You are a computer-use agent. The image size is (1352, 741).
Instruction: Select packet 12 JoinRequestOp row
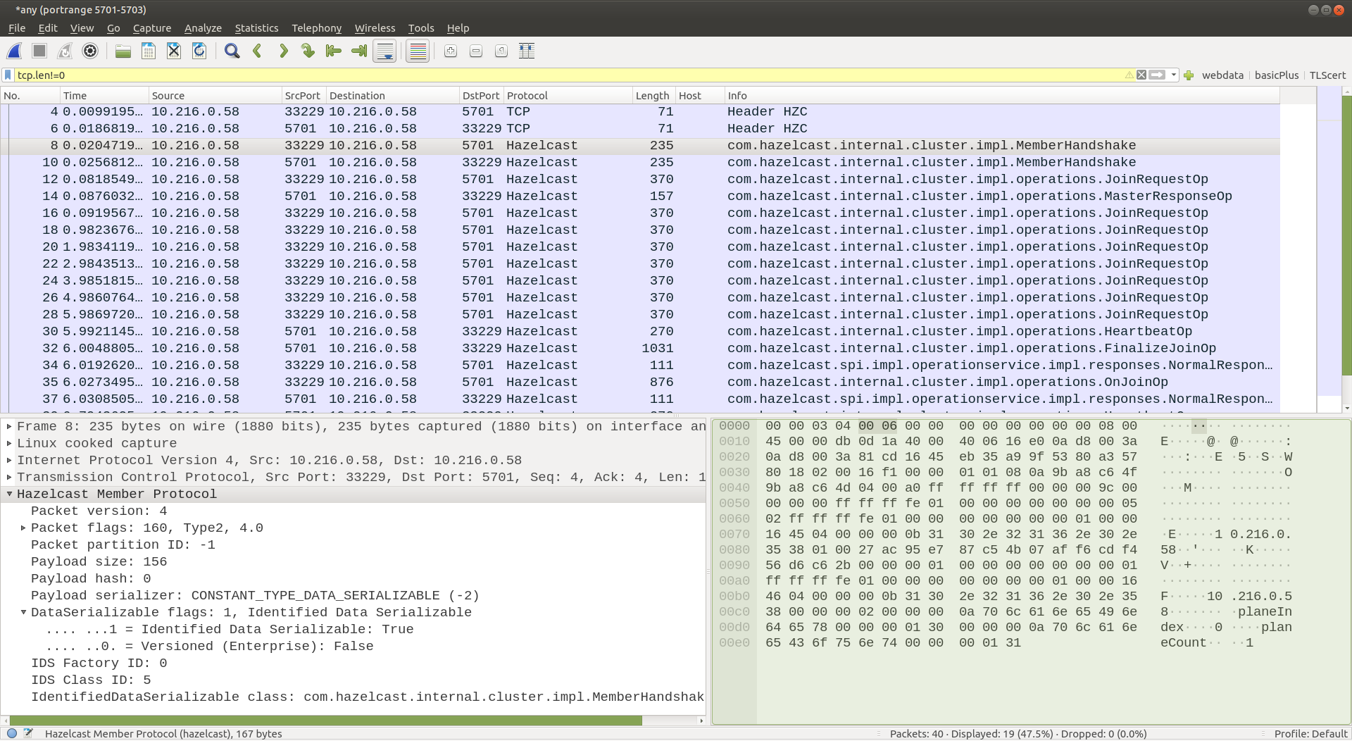click(641, 180)
